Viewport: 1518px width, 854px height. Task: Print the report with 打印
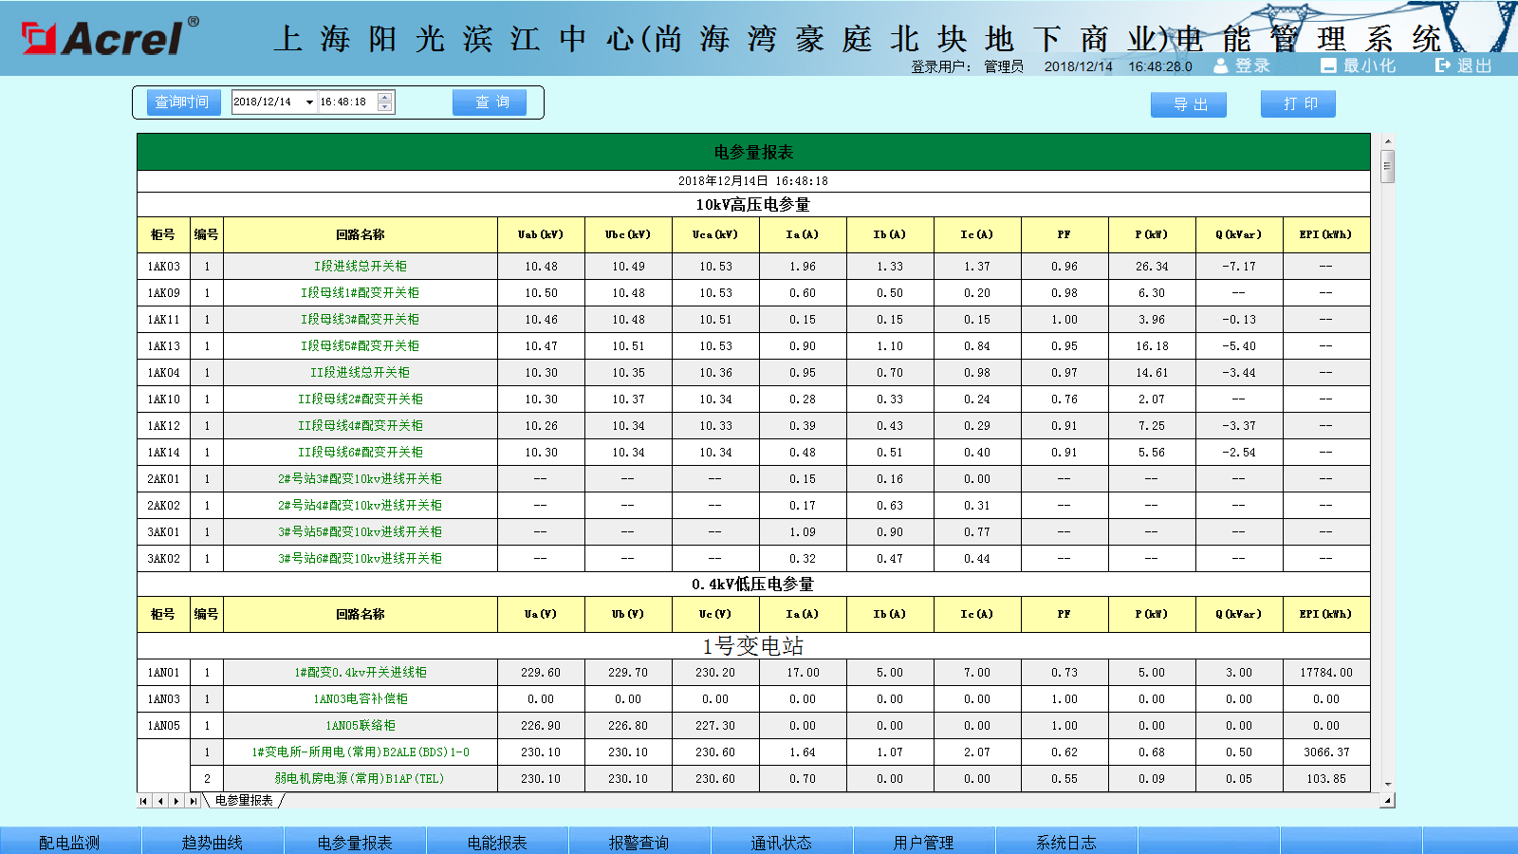pos(1298,103)
